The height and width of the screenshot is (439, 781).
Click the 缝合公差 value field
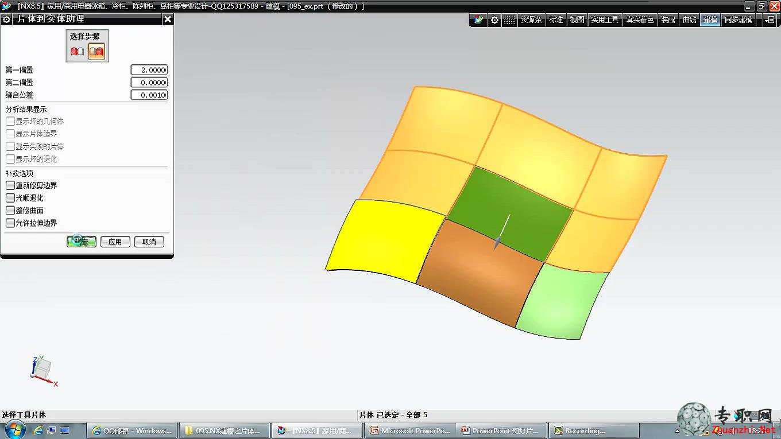click(149, 95)
